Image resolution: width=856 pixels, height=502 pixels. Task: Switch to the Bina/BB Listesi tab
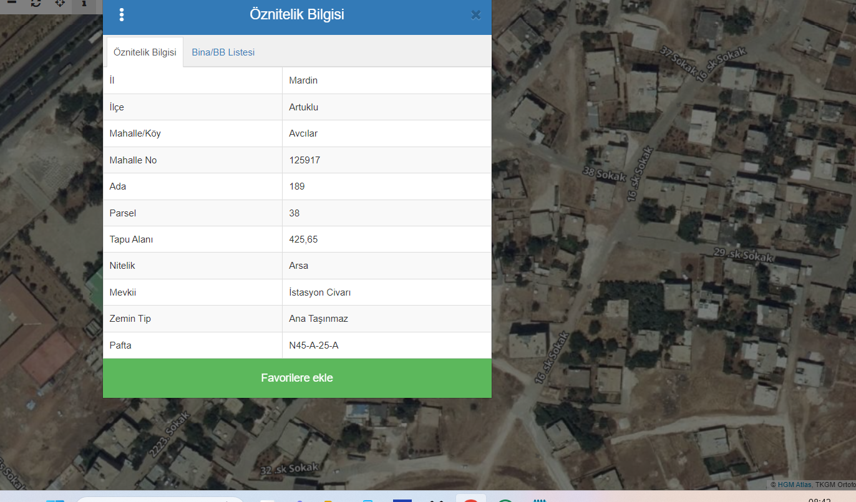[x=223, y=52]
